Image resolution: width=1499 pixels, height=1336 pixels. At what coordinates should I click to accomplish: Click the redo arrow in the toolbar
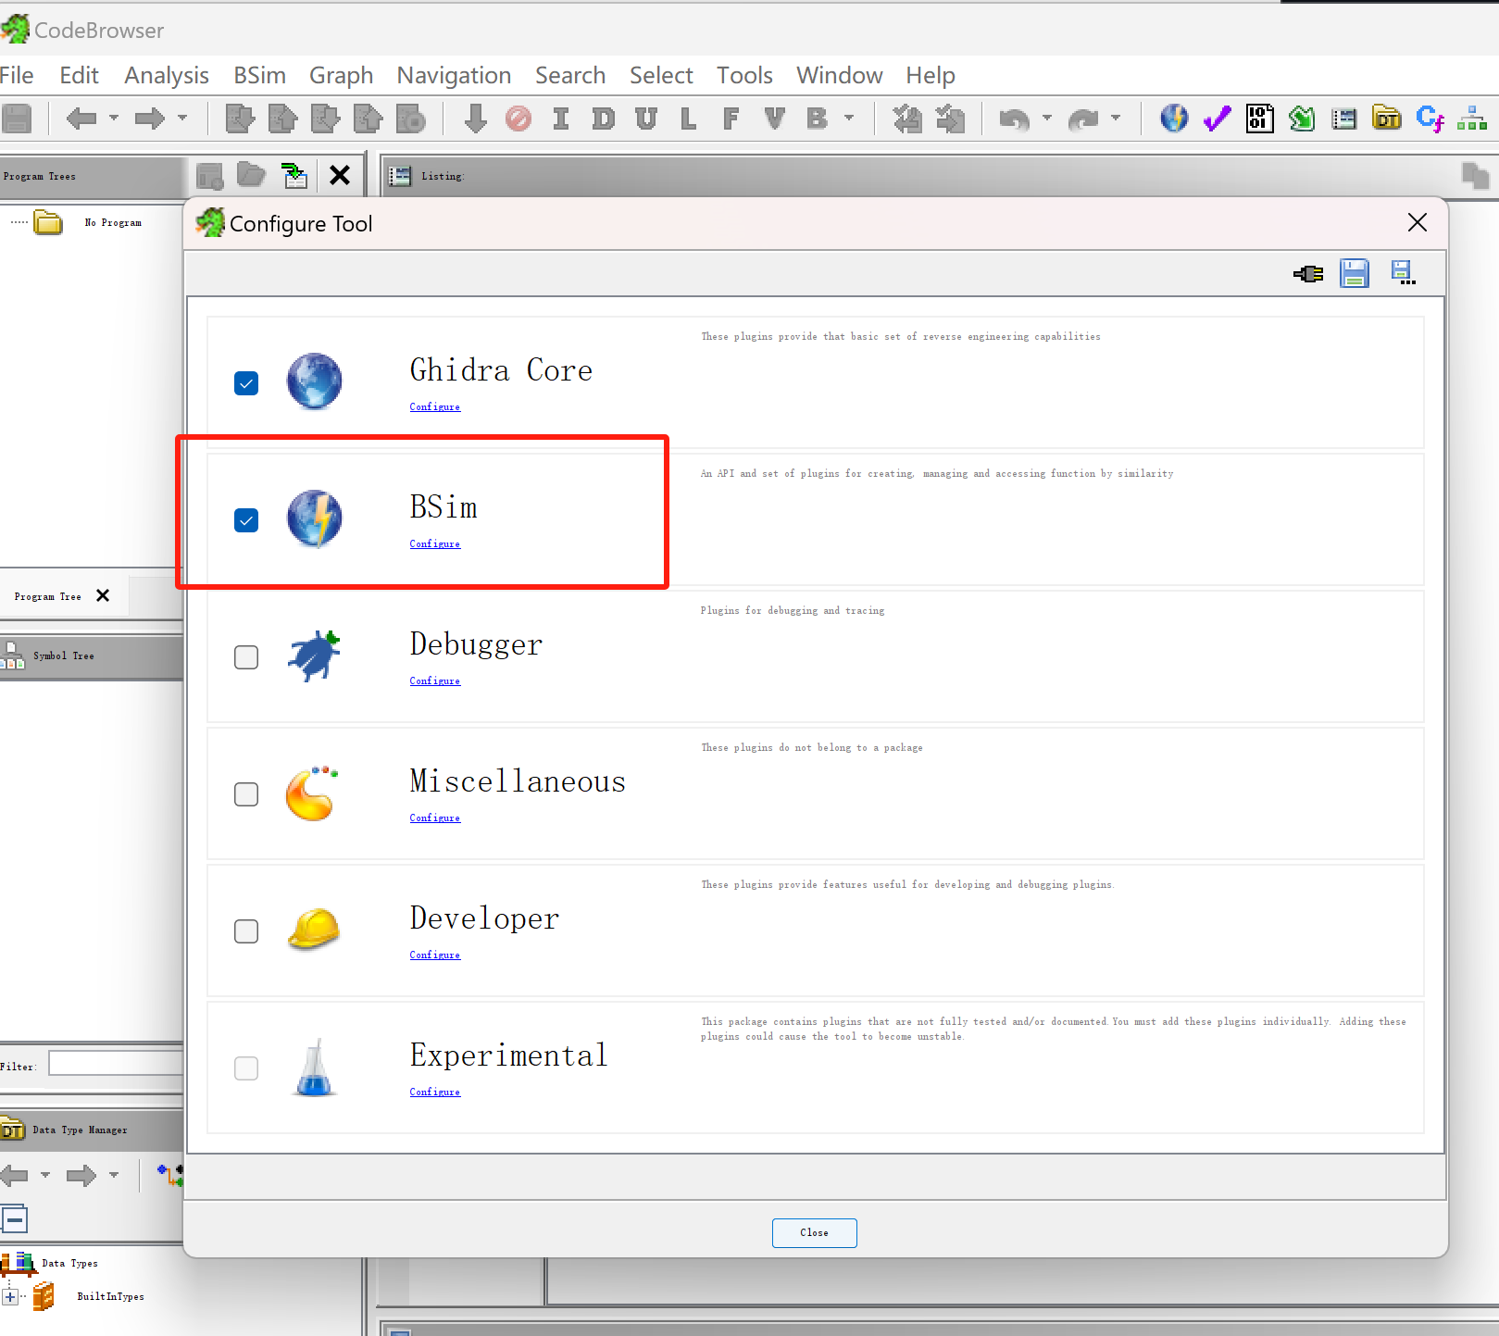click(1083, 119)
